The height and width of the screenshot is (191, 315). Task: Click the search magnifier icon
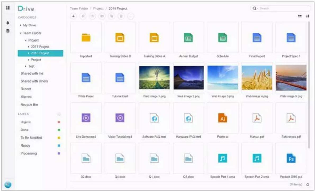pos(254,8)
